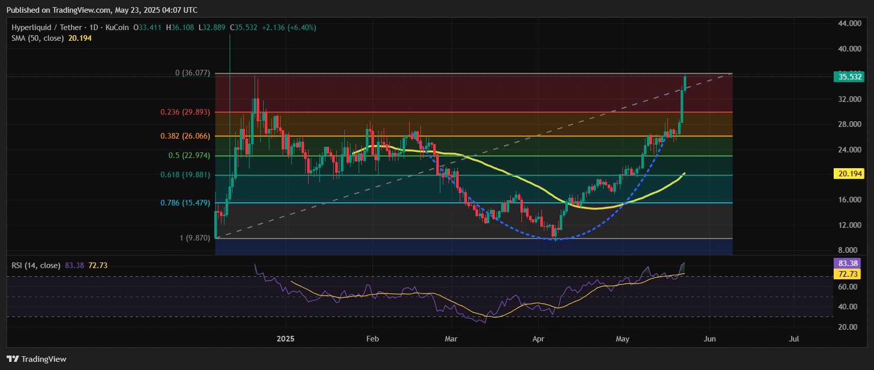The width and height of the screenshot is (874, 370).
Task: Click the TradingView wordmark at bottom left
Action: (44, 359)
